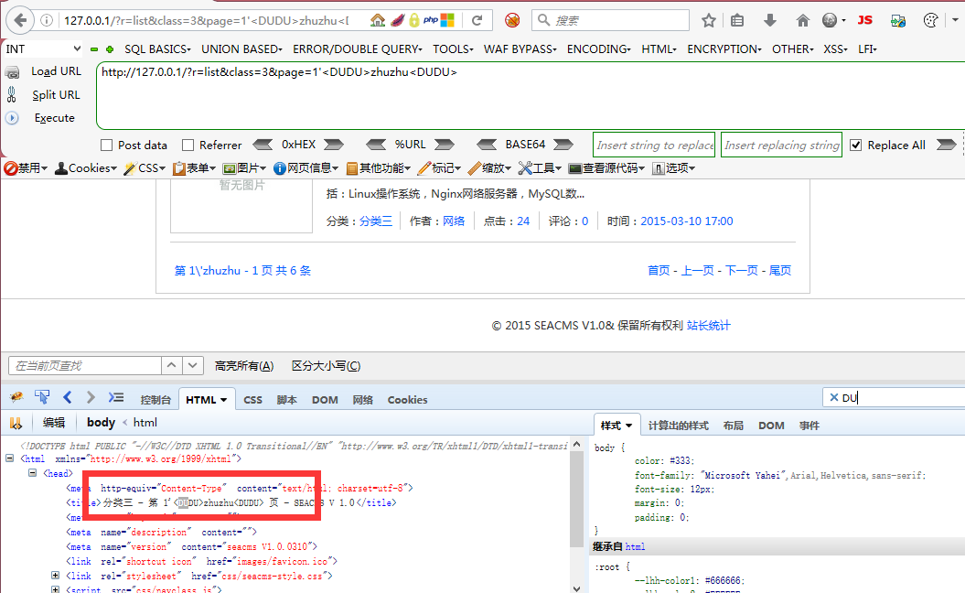Click the %URL decode left arrow
The height and width of the screenshot is (593, 965).
tap(376, 145)
